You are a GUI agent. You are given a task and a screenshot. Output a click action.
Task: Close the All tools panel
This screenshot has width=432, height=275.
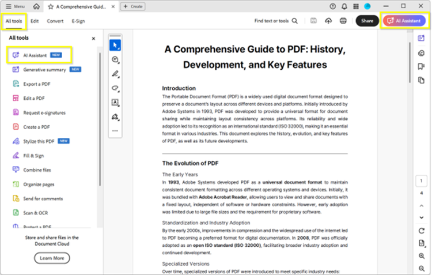(x=93, y=39)
